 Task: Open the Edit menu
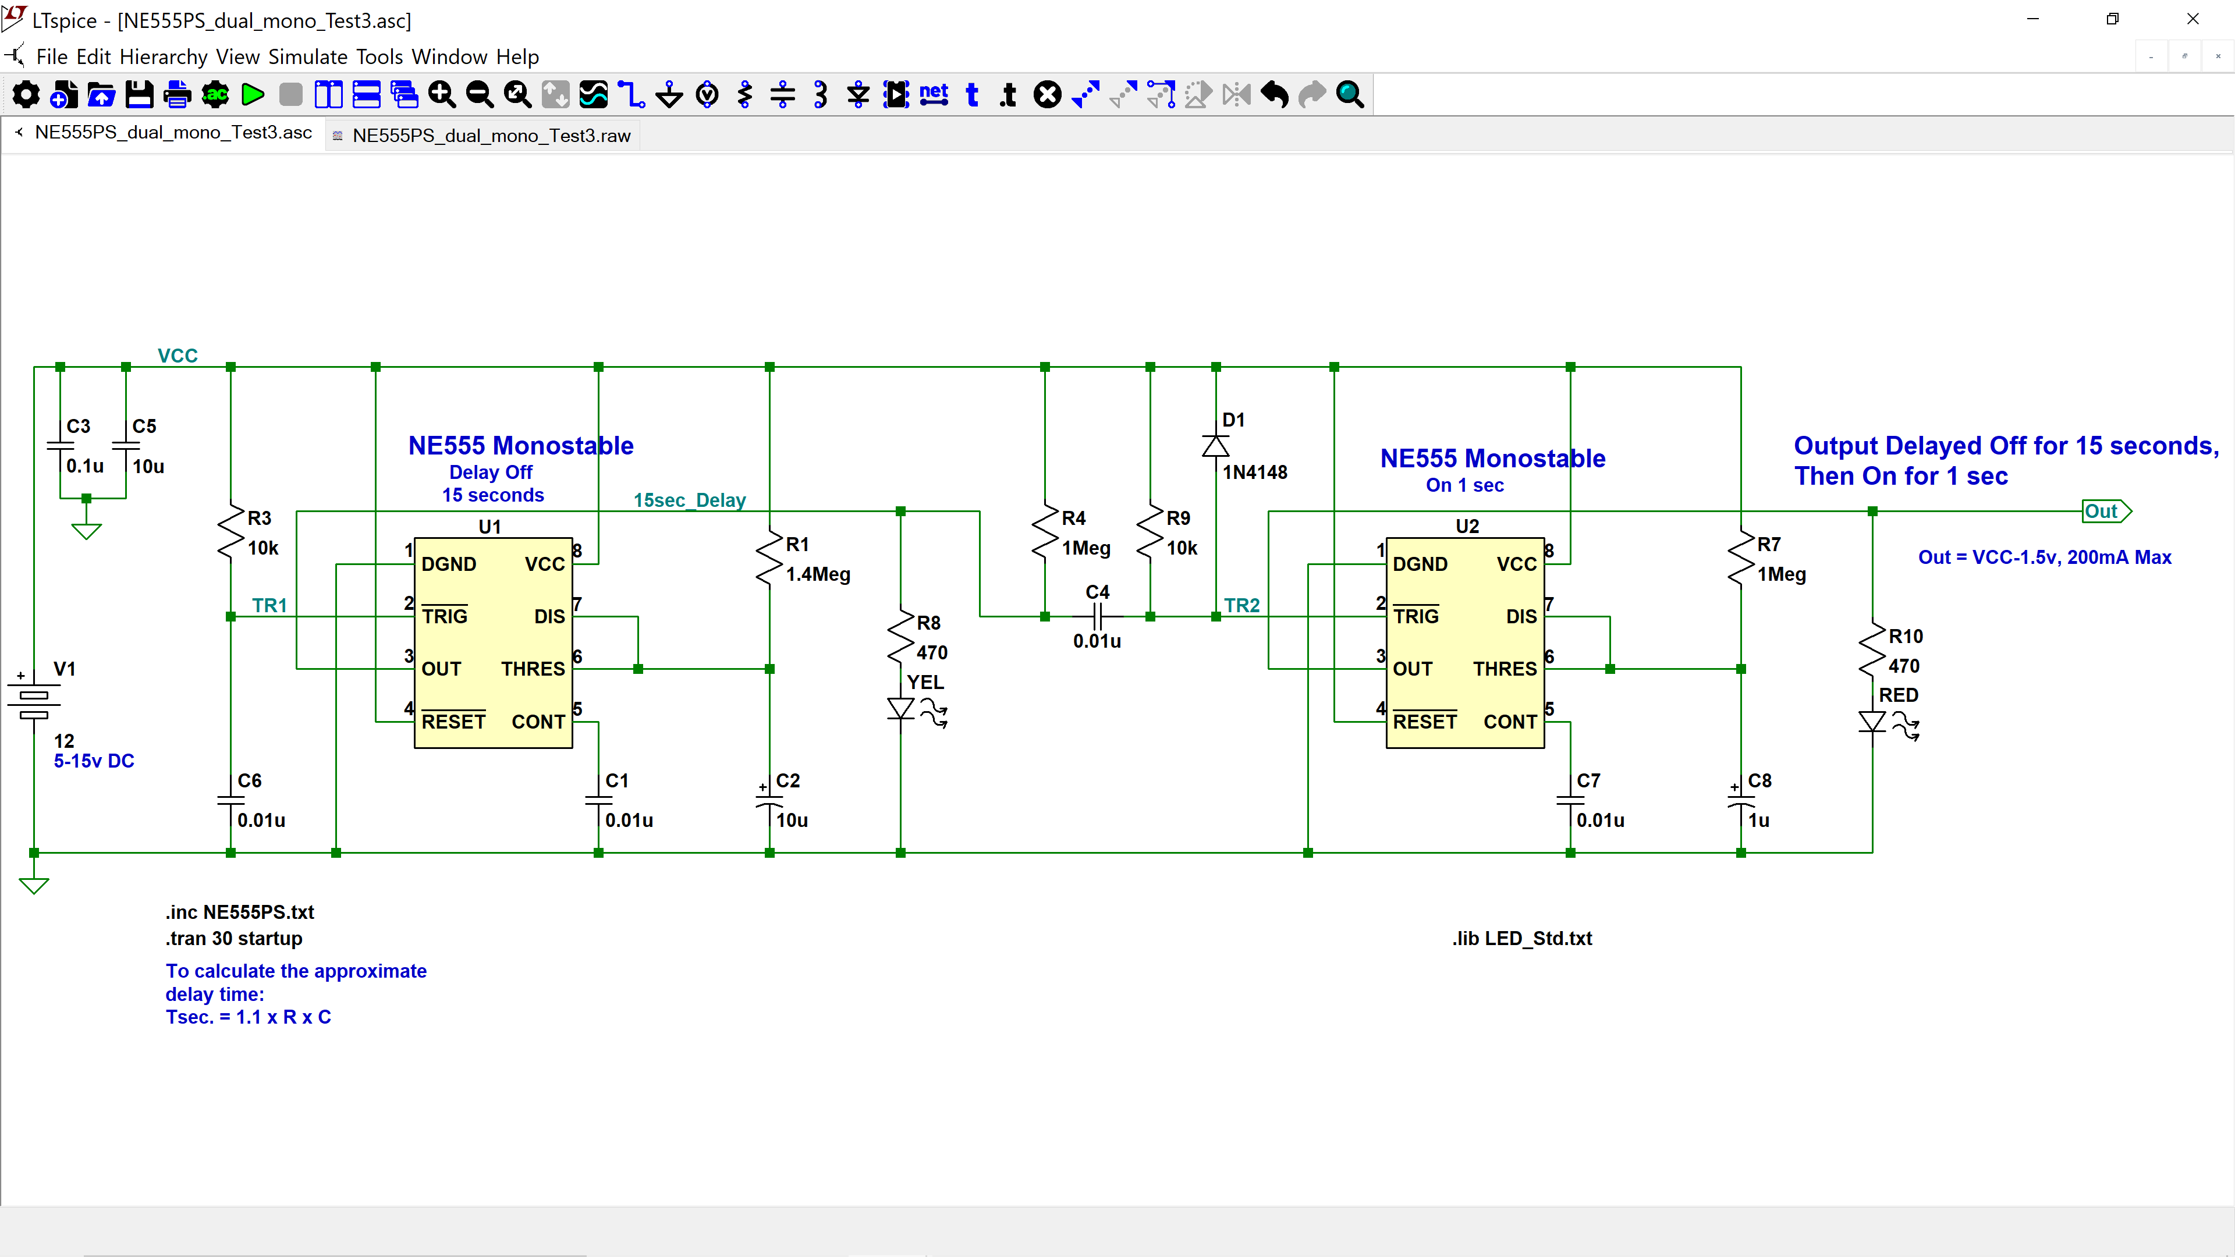point(94,57)
